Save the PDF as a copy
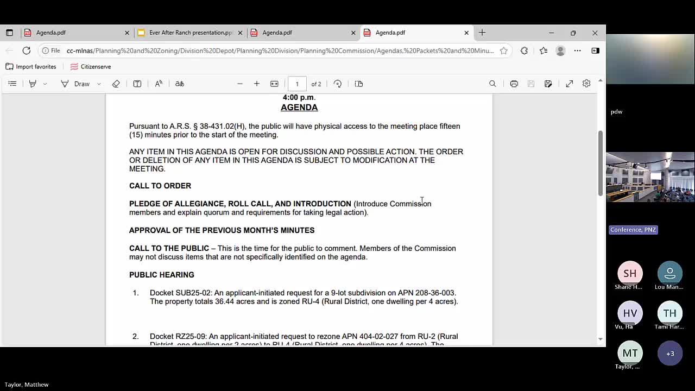The width and height of the screenshot is (695, 391). coord(548,84)
